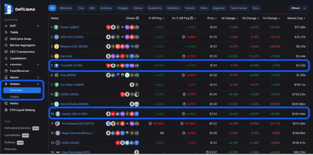Open the TrueUSD (TUSD) link

72,66
